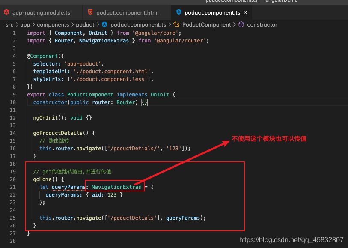Click the constructor keyword on line 10
348x248 pixels.
[x=50, y=102]
